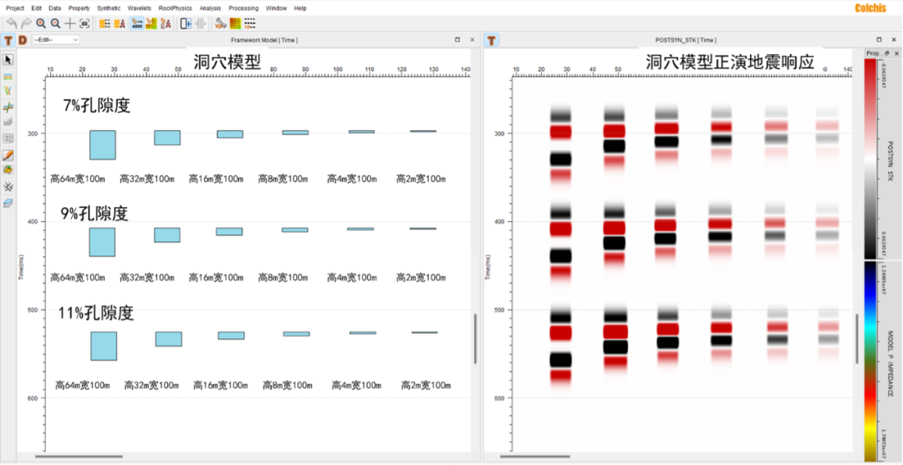The image size is (903, 465).
Task: Select the fault sticks tool in sidebar
Action: point(8,91)
